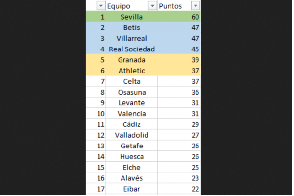Select the Eibar team cell
Image resolution: width=294 pixels, height=196 pixels.
click(131, 189)
